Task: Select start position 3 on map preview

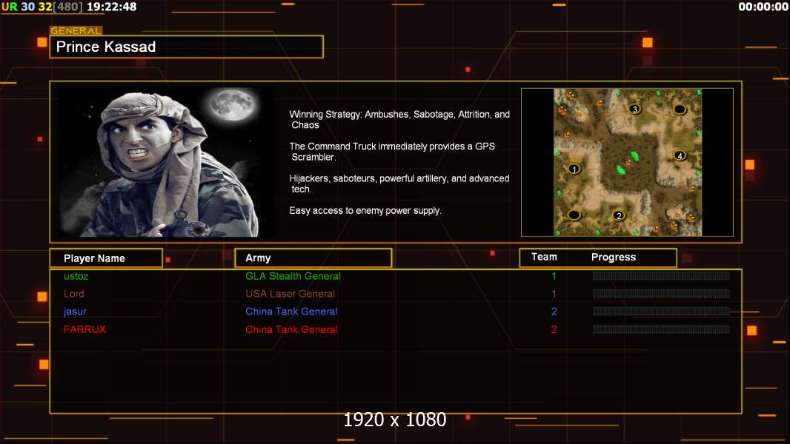Action: [635, 109]
